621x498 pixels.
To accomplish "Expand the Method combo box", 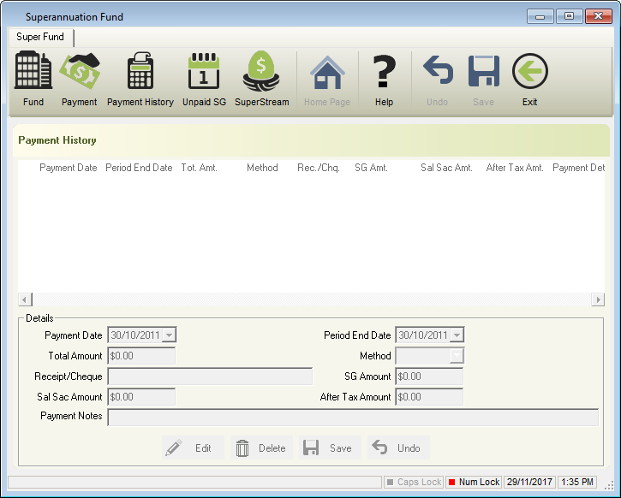I will (x=457, y=356).
